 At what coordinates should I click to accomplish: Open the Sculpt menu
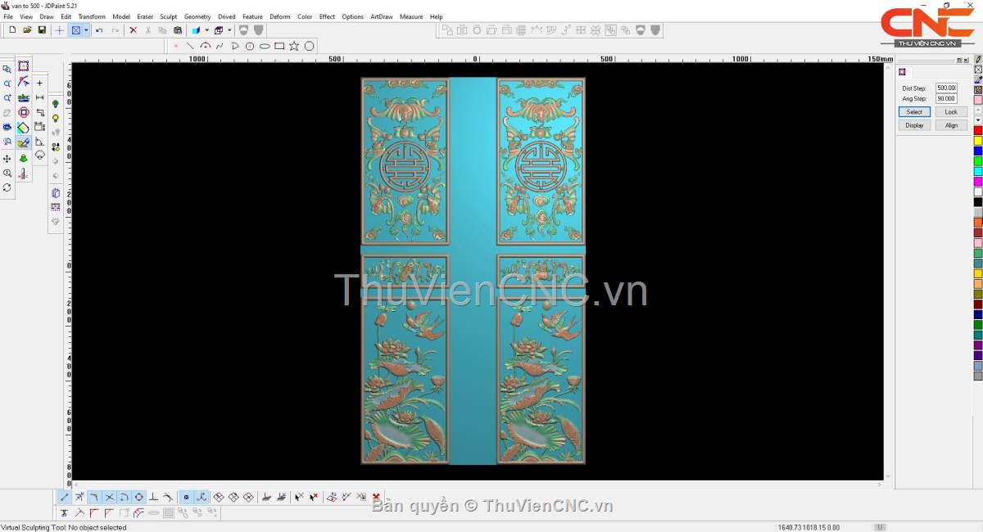[168, 16]
